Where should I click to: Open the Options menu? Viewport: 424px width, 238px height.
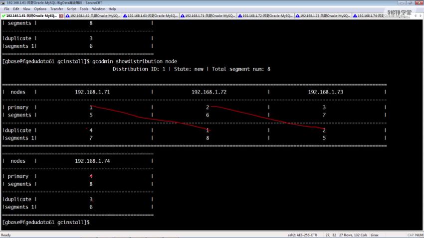pyautogui.click(x=40, y=9)
